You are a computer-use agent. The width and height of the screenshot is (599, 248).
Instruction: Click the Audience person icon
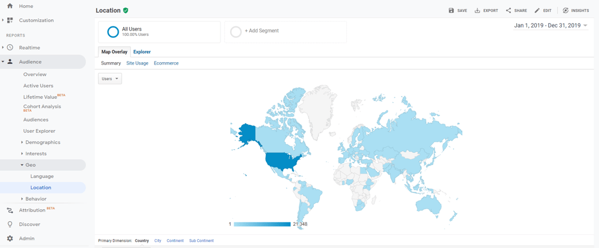[x=10, y=62]
